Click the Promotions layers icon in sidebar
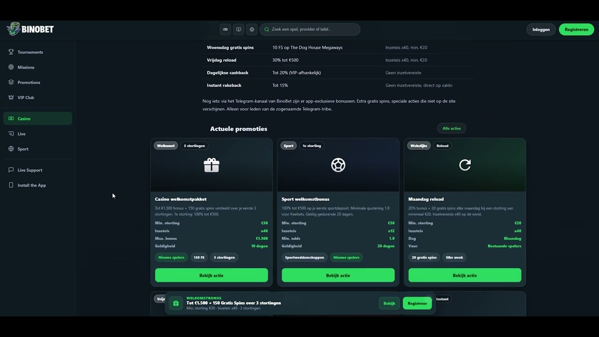The width and height of the screenshot is (599, 337). [x=11, y=82]
